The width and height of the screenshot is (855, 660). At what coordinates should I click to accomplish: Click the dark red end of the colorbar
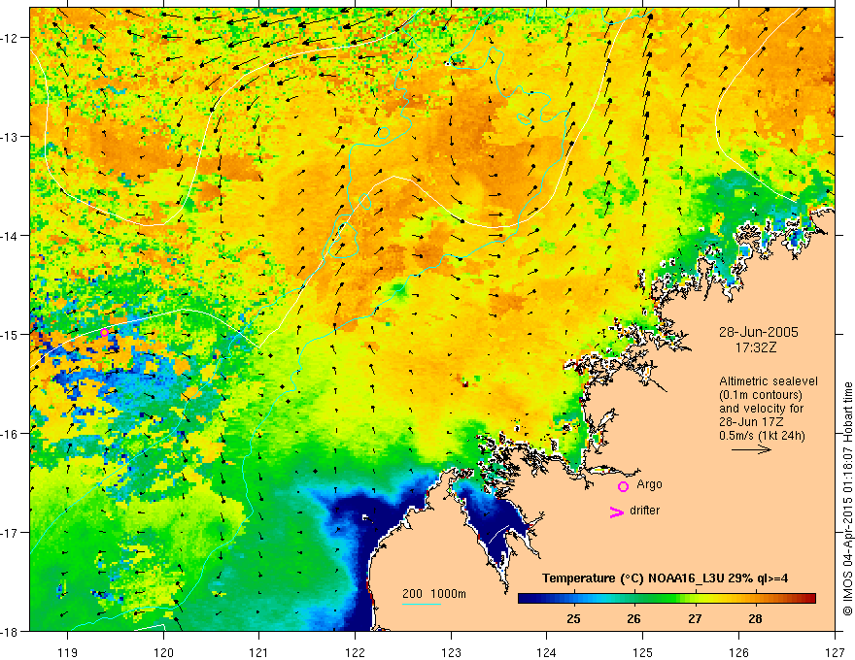click(808, 599)
